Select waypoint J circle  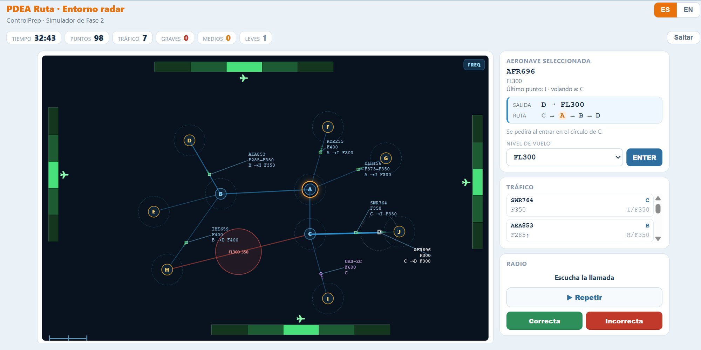tap(399, 232)
